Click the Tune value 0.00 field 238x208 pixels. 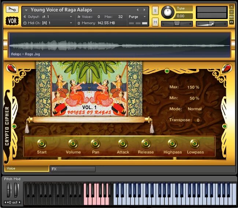click(184, 16)
